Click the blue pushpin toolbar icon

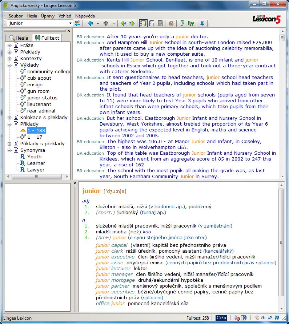[202, 23]
